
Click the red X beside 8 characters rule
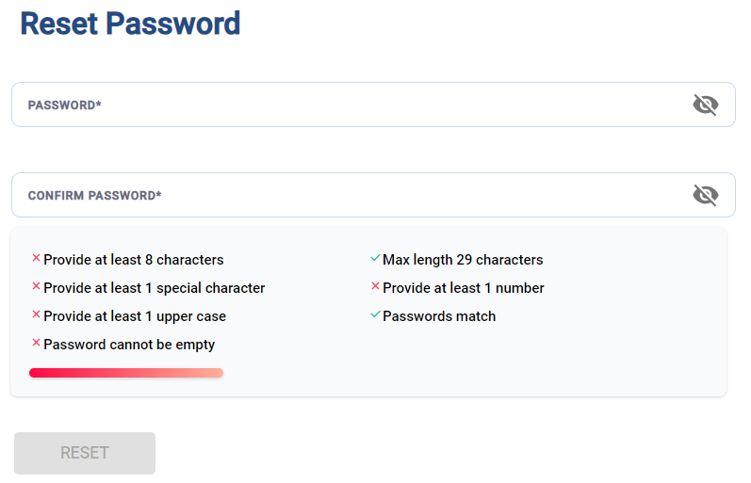tap(36, 258)
